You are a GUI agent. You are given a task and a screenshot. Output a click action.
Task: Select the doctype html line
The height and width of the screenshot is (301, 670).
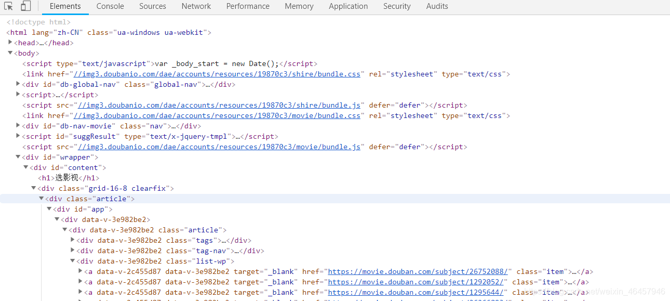(39, 22)
